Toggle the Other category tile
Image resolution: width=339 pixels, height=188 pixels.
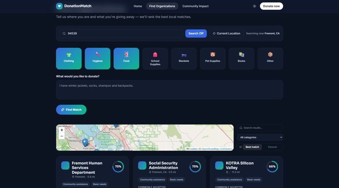pos(270,58)
